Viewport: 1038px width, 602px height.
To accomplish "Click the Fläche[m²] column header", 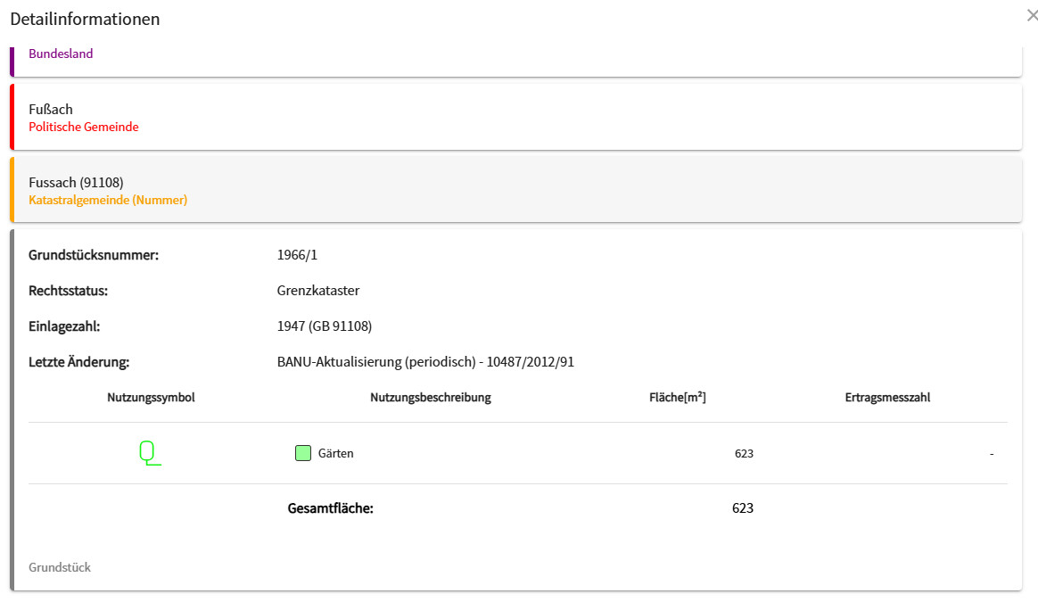I will [x=677, y=398].
